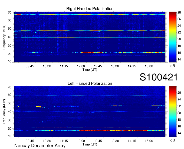The width and height of the screenshot is (184, 149).
Task: Click the "Nancay Decameter Array" caption
Action: (x=40, y=146)
